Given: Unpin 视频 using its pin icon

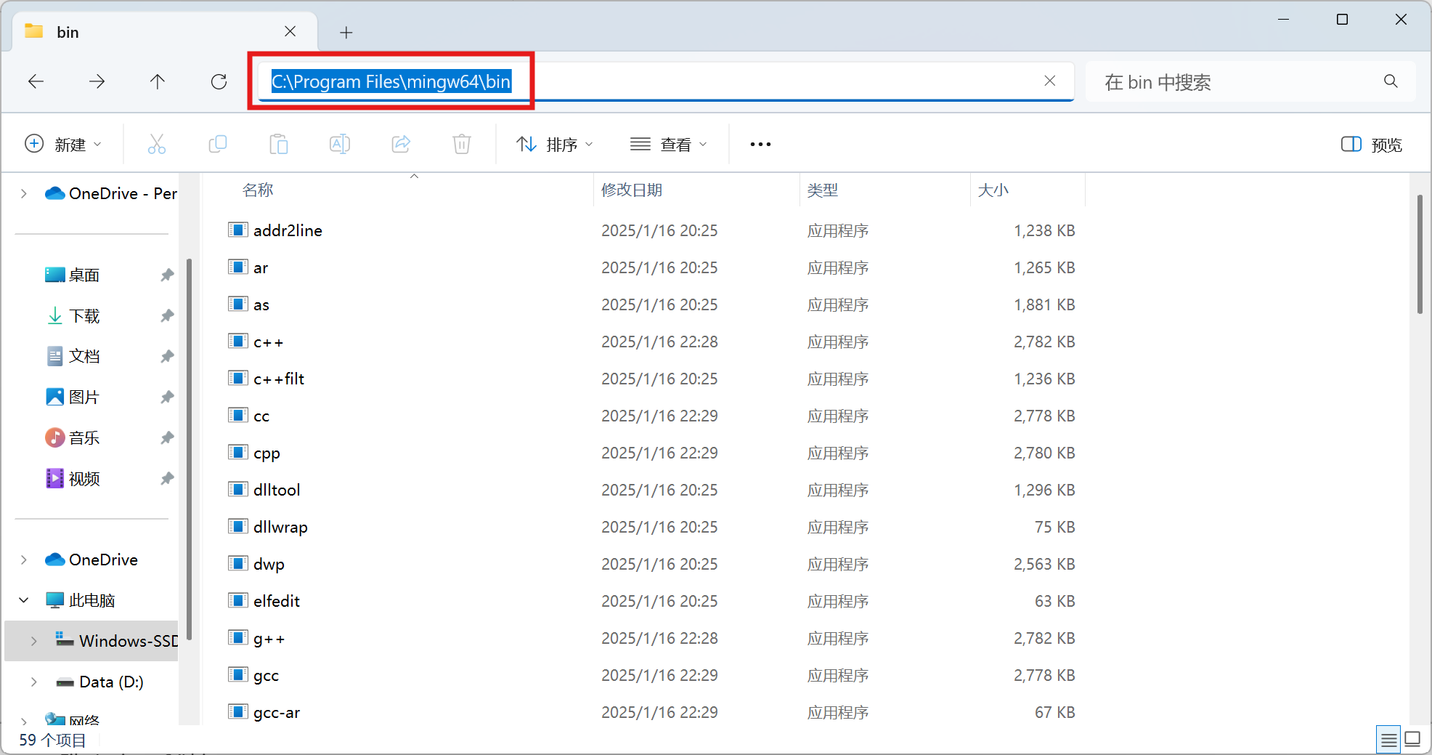Looking at the screenshot, I should (167, 478).
